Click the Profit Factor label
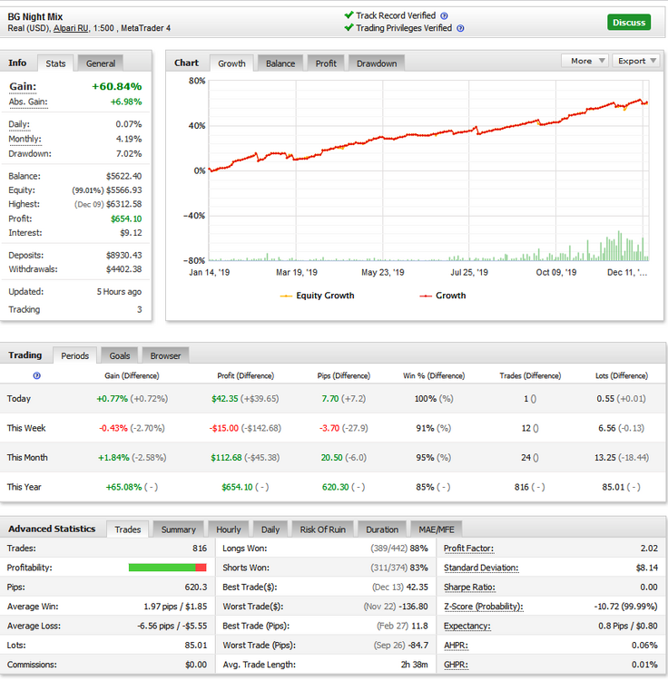This screenshot has width=668, height=680. [x=468, y=549]
